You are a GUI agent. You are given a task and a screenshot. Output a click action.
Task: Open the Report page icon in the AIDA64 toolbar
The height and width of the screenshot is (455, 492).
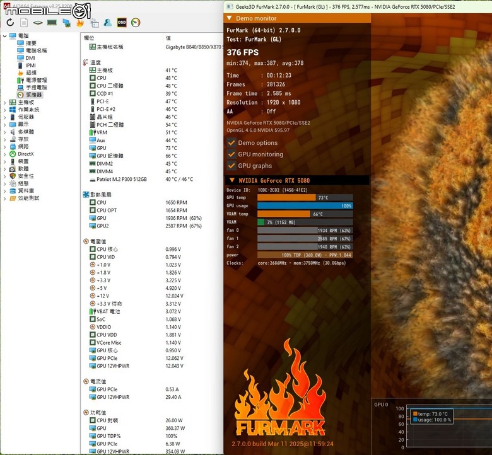pos(24,23)
